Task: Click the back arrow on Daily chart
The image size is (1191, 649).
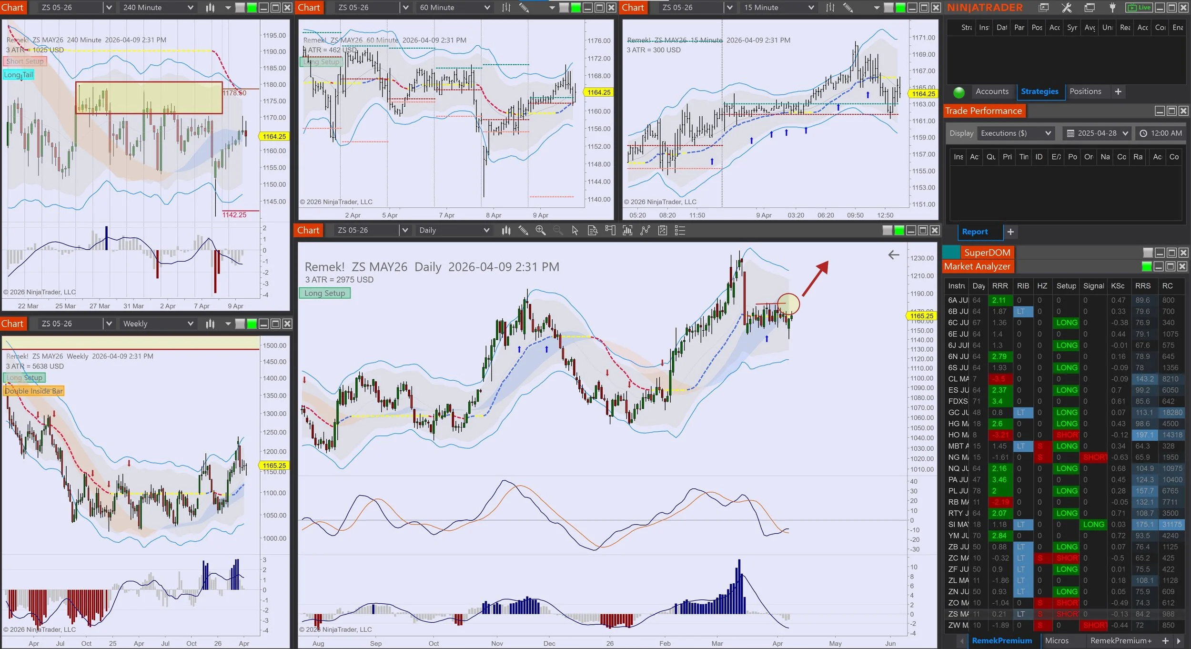Action: tap(893, 255)
